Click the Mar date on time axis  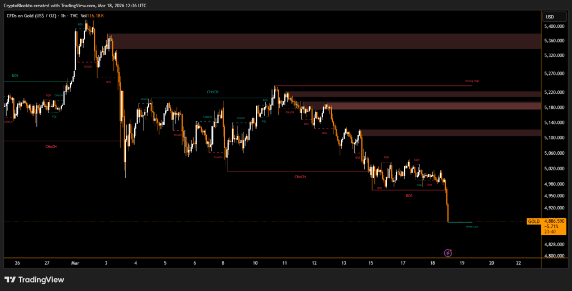75,263
